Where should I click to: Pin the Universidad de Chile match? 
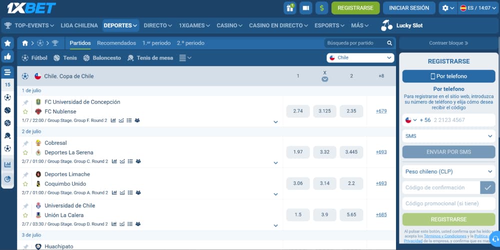point(25,205)
